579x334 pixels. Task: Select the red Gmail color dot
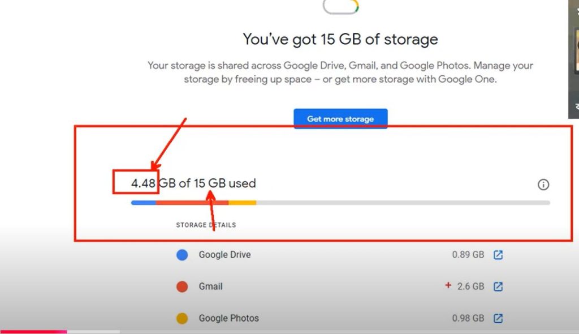[x=182, y=286]
